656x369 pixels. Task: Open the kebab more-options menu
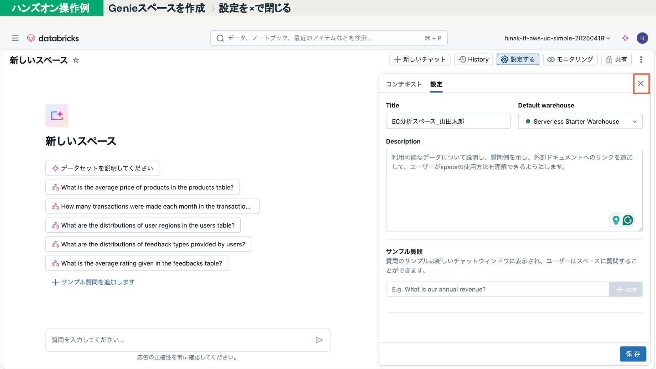[641, 59]
